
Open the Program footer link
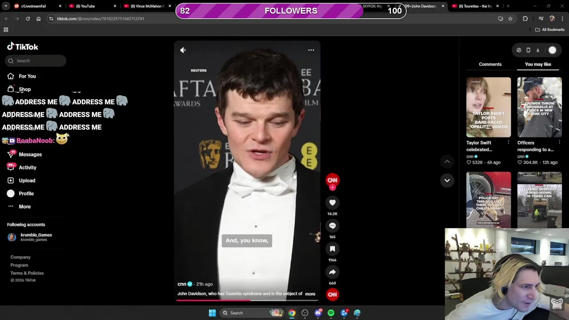pyautogui.click(x=19, y=265)
